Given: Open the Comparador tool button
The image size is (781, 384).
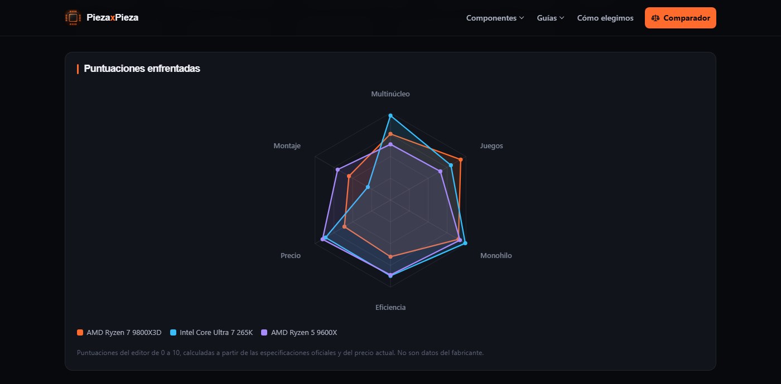Looking at the screenshot, I should [x=680, y=18].
